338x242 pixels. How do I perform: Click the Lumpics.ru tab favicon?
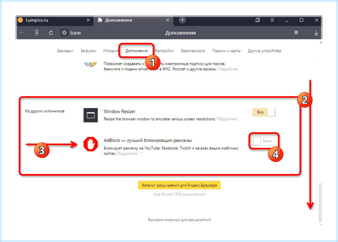pos(20,20)
